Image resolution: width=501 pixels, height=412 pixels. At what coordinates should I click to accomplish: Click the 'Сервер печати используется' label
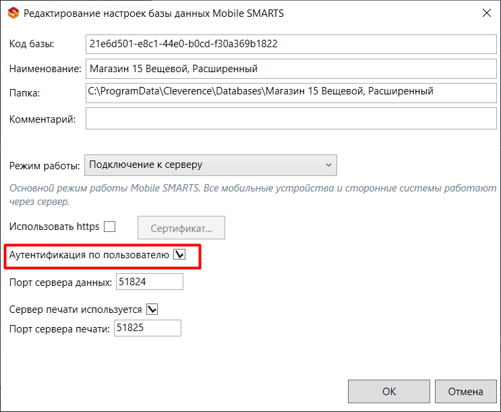tap(76, 310)
